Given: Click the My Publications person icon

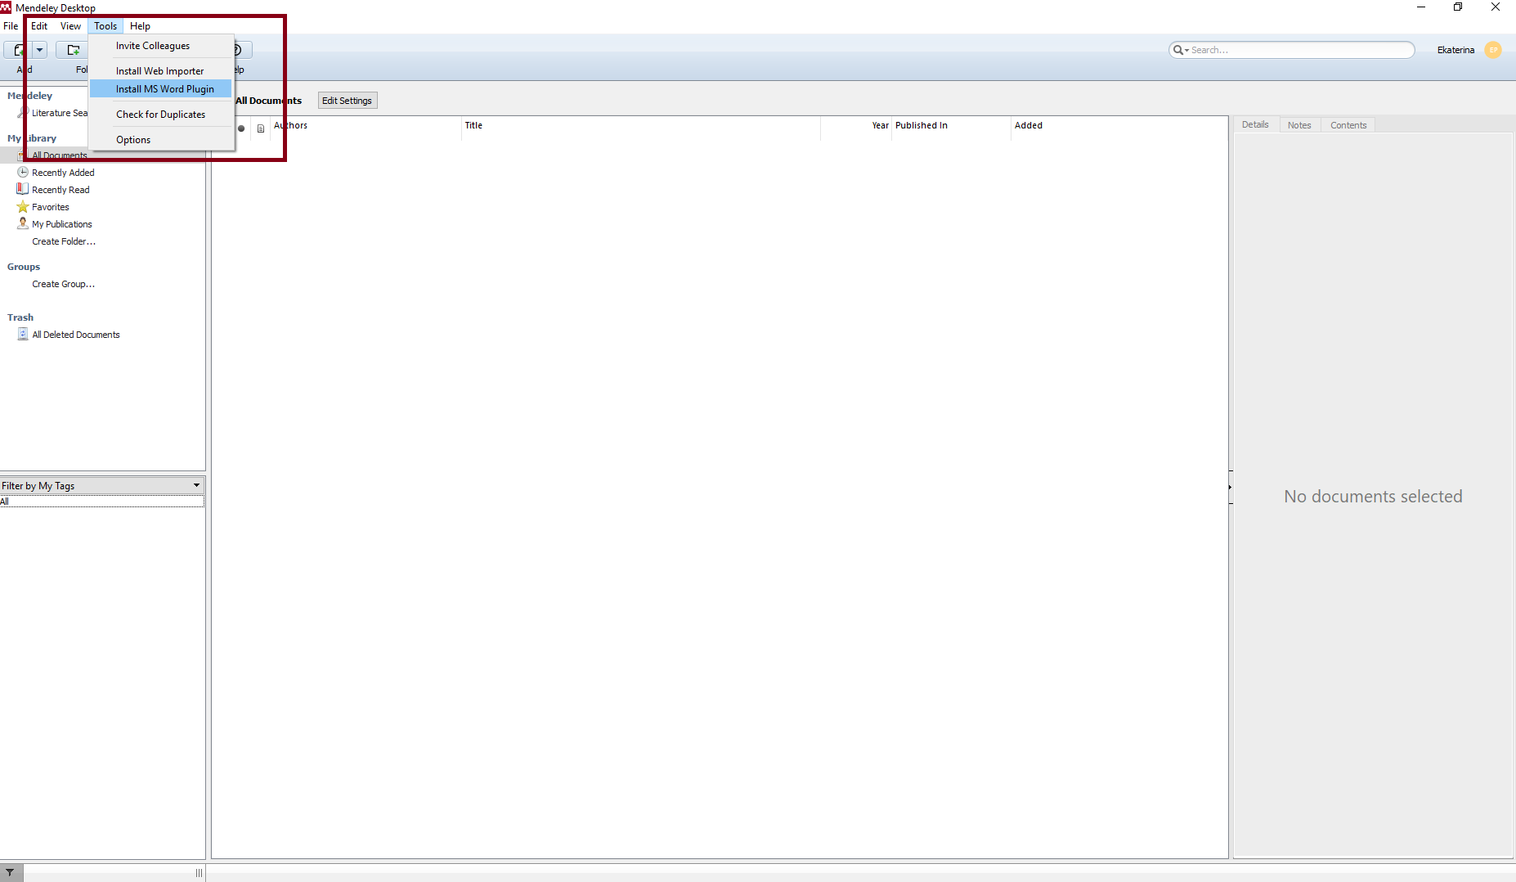Looking at the screenshot, I should (23, 223).
